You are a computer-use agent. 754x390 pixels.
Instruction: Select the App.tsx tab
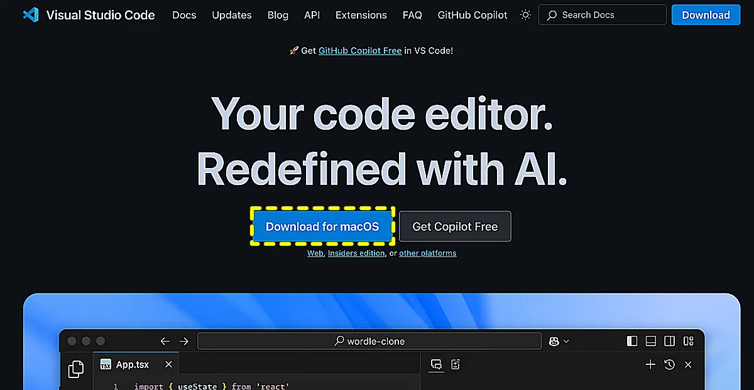pyautogui.click(x=136, y=365)
